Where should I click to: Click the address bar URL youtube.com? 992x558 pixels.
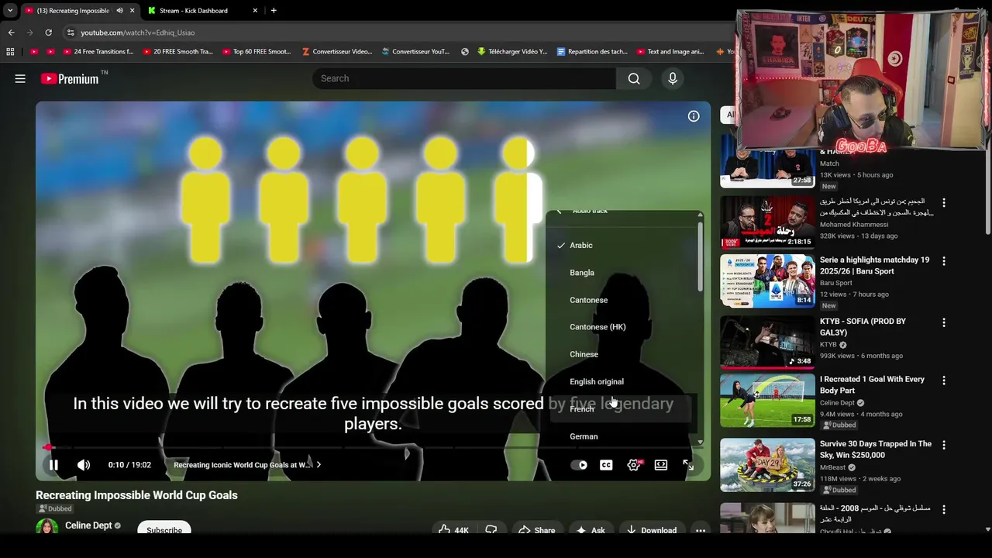(x=138, y=33)
